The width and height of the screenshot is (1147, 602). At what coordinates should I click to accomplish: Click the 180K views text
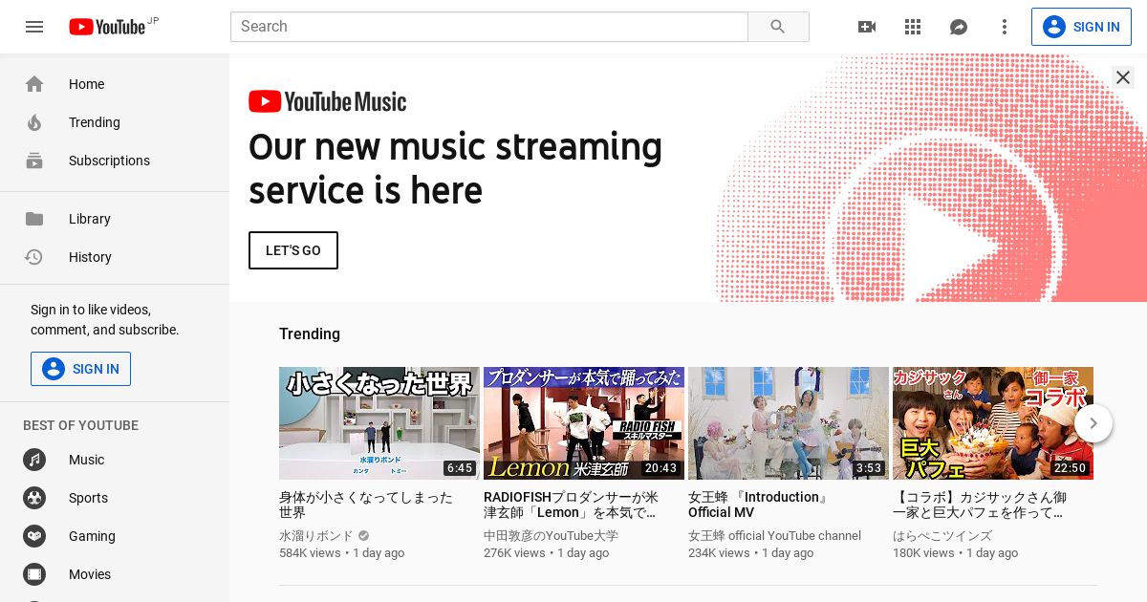pyautogui.click(x=923, y=553)
